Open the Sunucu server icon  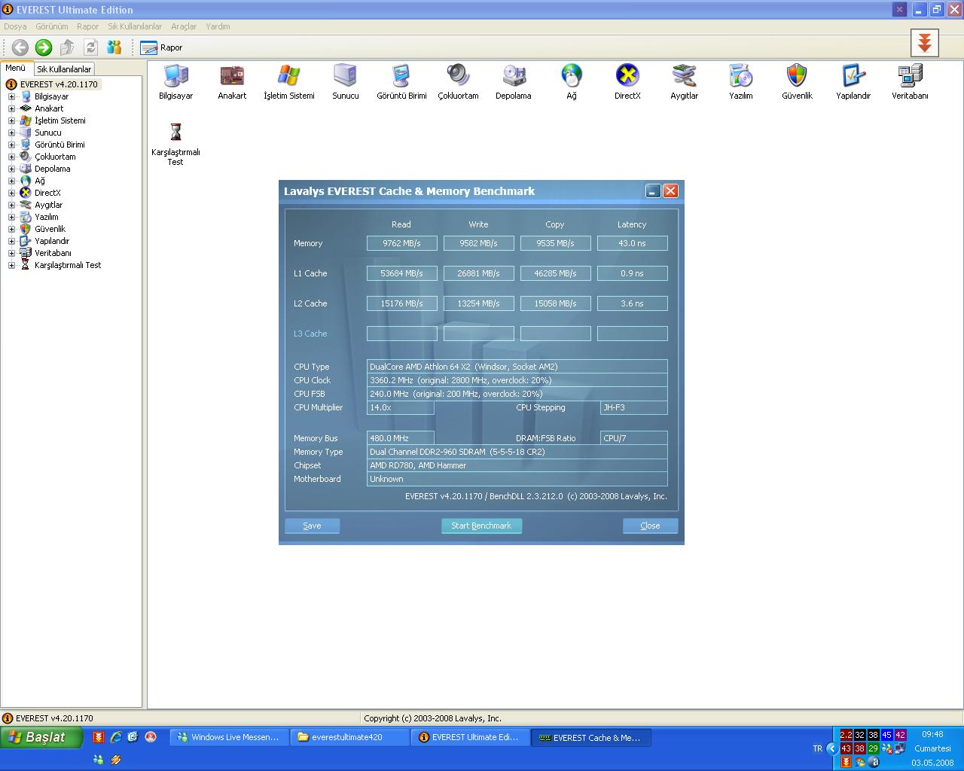tap(345, 82)
